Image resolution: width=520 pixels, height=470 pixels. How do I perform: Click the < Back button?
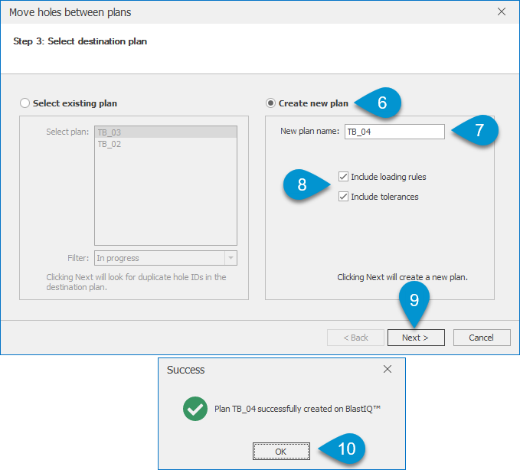(x=355, y=338)
